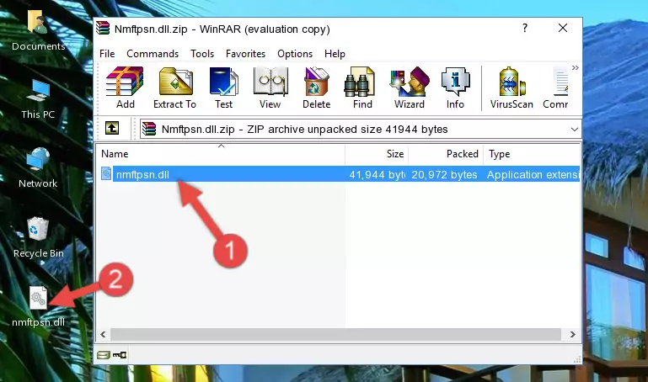Image resolution: width=648 pixels, height=382 pixels.
Task: Click the archive address bar field
Action: point(361,129)
